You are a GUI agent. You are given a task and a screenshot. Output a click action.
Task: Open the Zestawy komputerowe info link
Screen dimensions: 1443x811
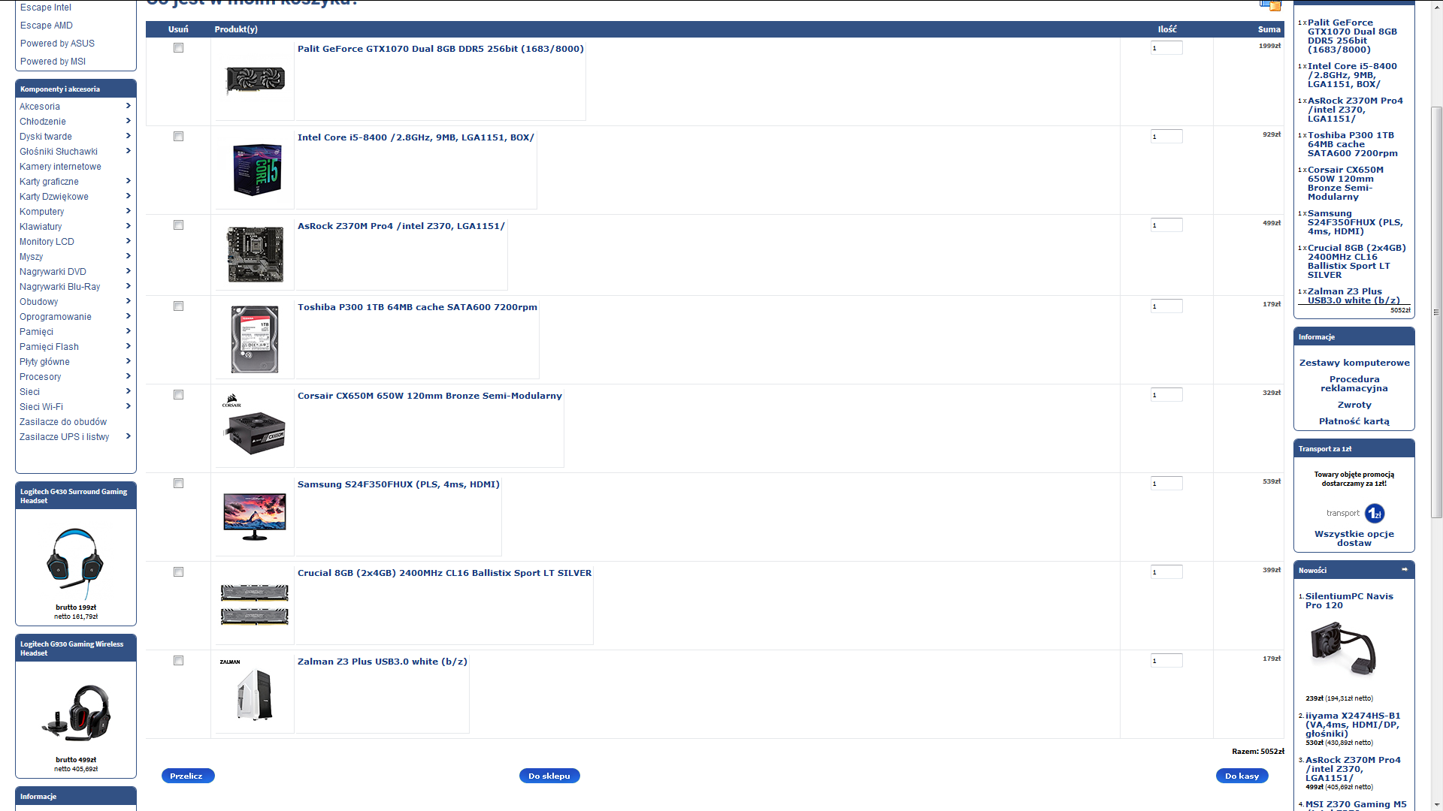(x=1354, y=363)
